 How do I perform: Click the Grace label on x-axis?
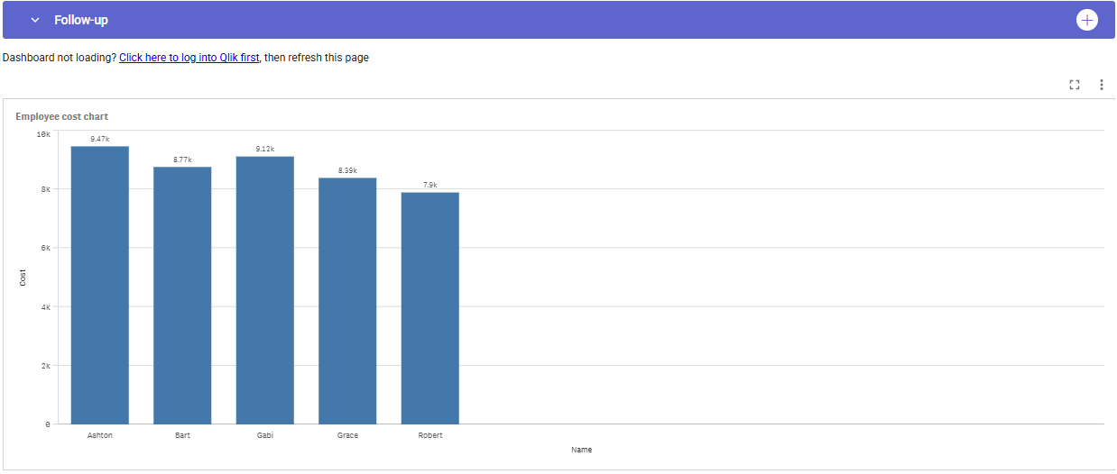[x=347, y=435]
